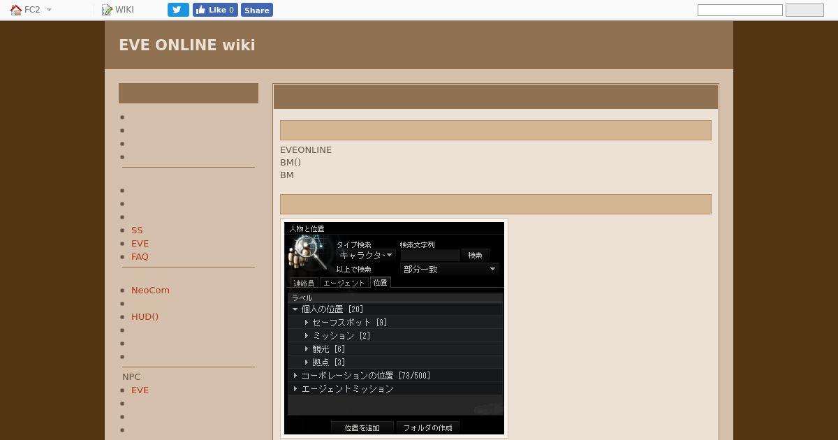Open the NeoCom sidebar link
The image size is (838, 440).
[150, 290]
